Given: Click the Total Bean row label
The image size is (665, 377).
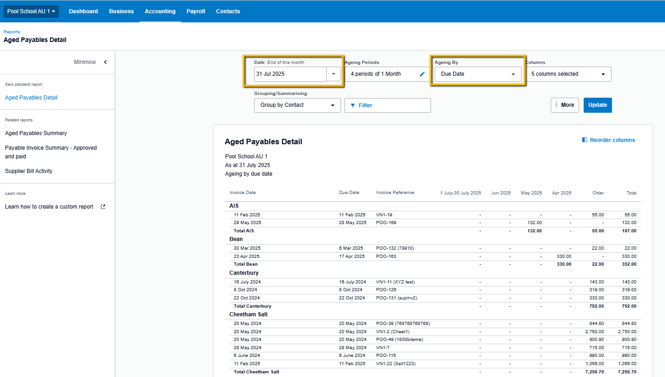Looking at the screenshot, I should pos(245,264).
